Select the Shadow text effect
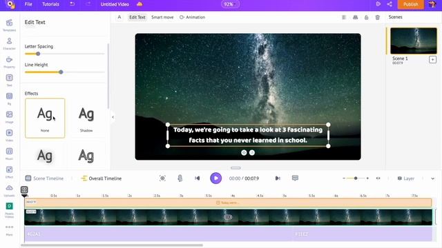The height and width of the screenshot is (248, 442). click(86, 118)
